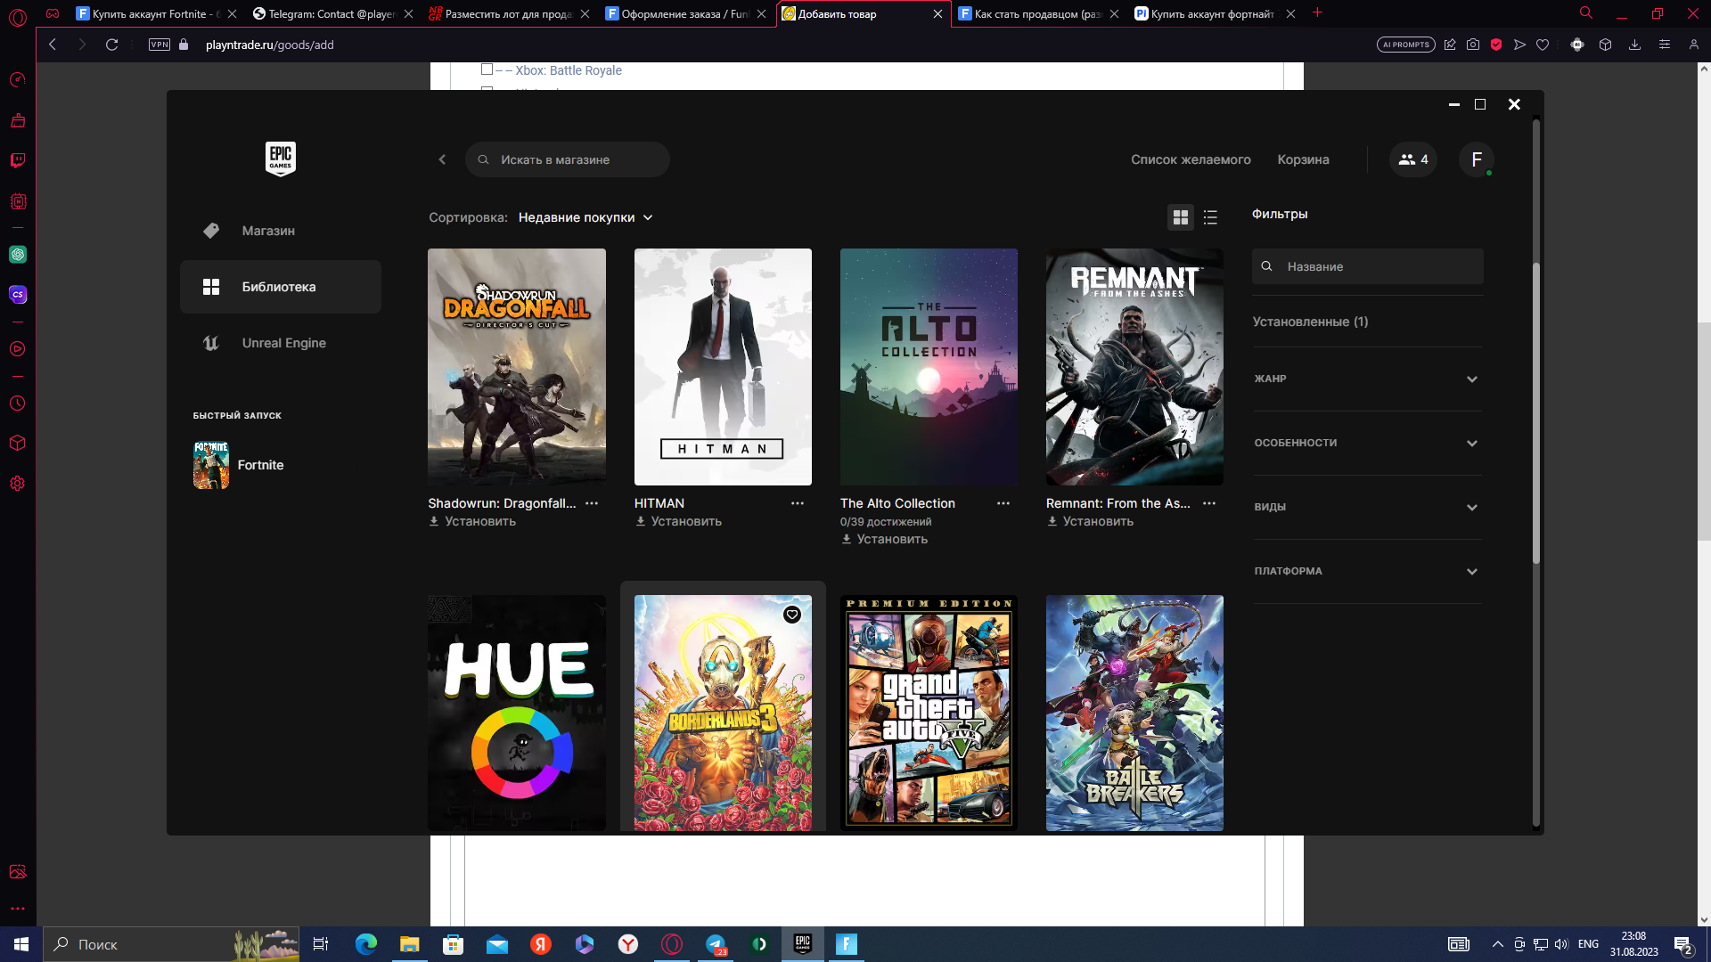Install The Alto Collection

pos(884,539)
